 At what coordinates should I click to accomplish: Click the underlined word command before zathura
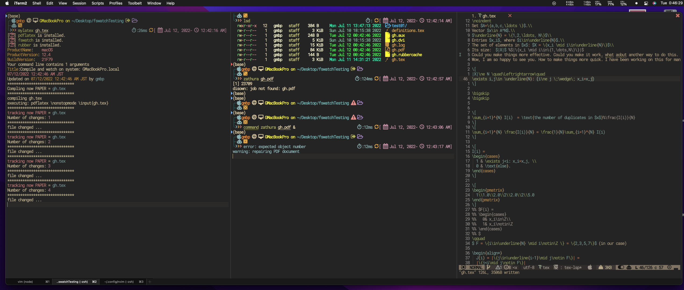click(x=251, y=127)
